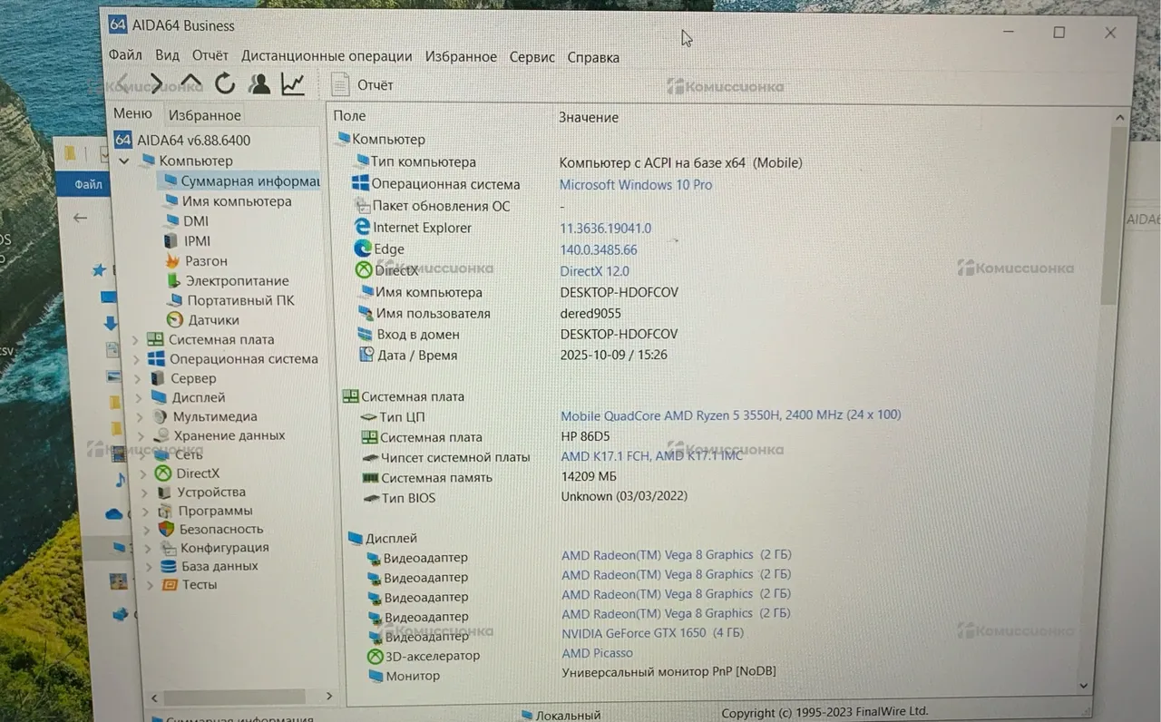The height and width of the screenshot is (722, 1161).
Task: Click the Значение column header
Action: pos(588,117)
